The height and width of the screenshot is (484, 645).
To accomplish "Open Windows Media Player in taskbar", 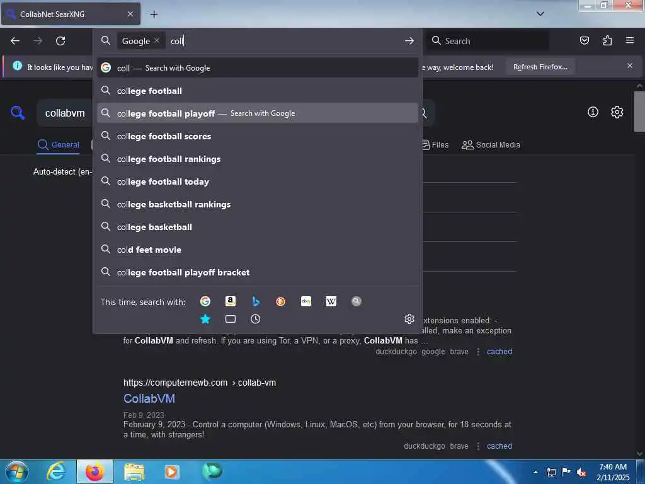I will [x=172, y=471].
